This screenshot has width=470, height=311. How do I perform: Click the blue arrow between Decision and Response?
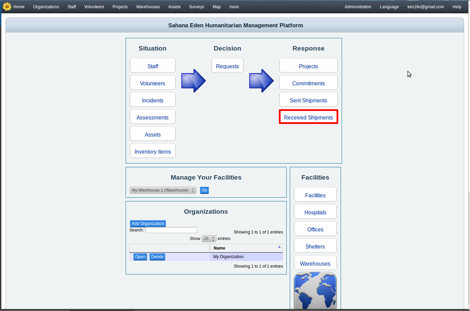pyautogui.click(x=261, y=81)
